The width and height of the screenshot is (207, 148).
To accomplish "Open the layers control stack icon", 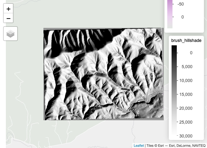I will click(10, 34).
